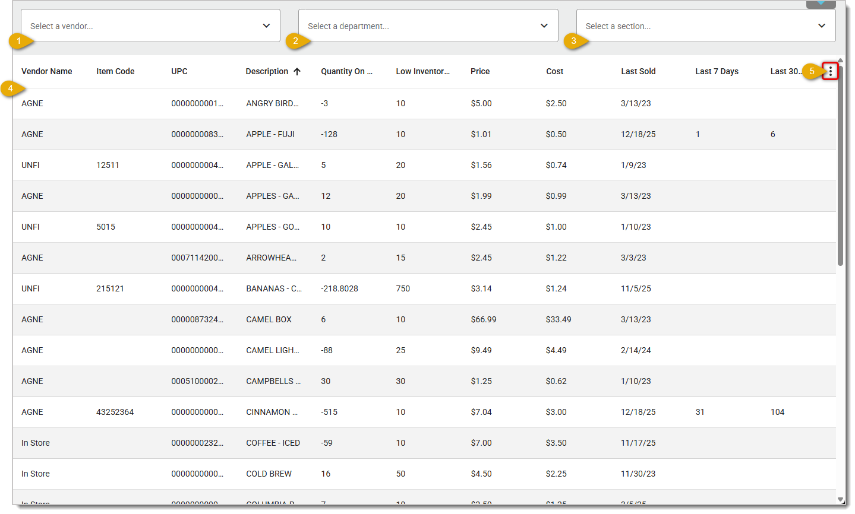Viewport: 855px width, 514px height.
Task: Sort by the Vendor Name column header
Action: pyautogui.click(x=47, y=71)
